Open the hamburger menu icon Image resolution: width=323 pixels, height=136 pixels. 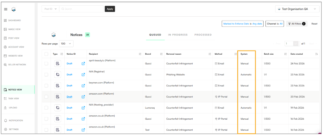coord(6,9)
